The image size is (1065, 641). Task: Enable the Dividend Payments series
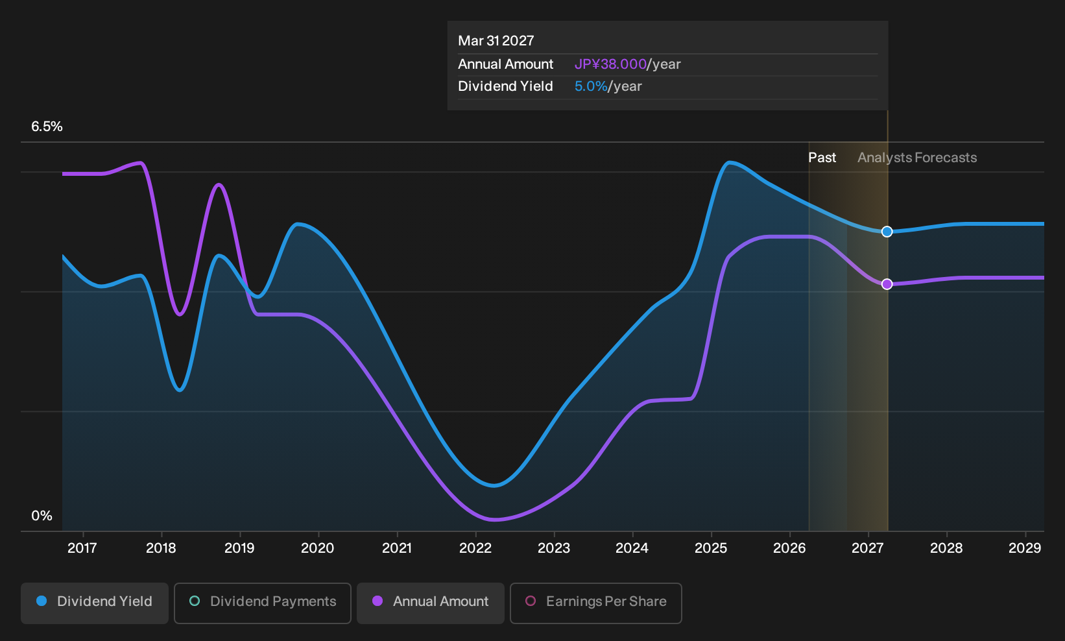263,603
